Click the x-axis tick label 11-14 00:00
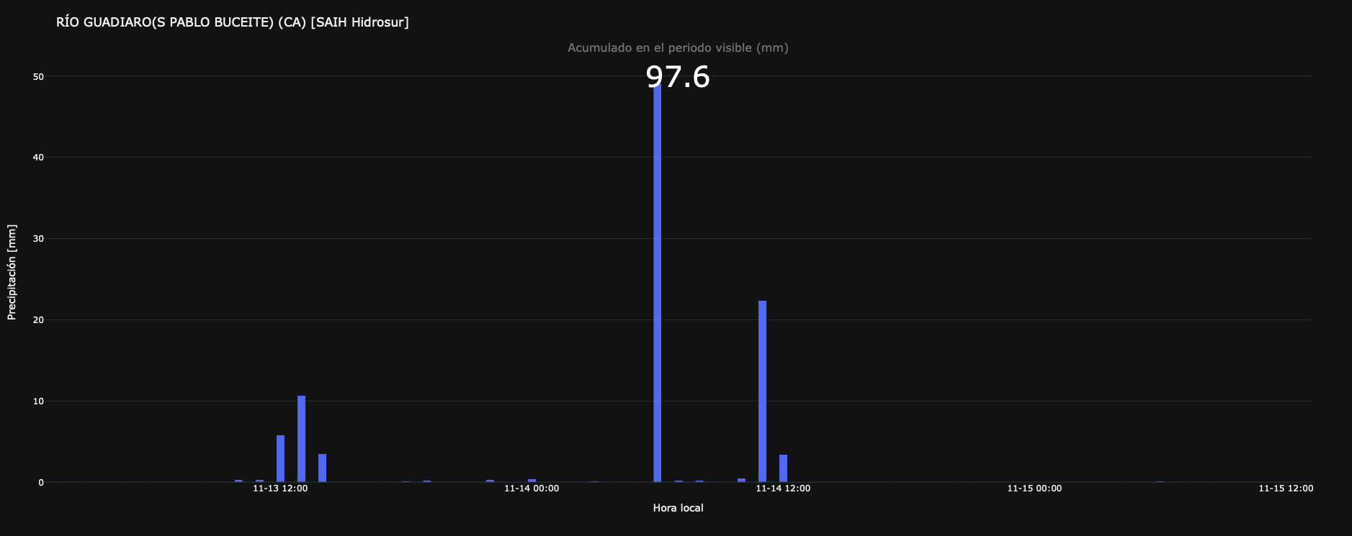Screen dimensions: 1352x536 tap(532, 489)
